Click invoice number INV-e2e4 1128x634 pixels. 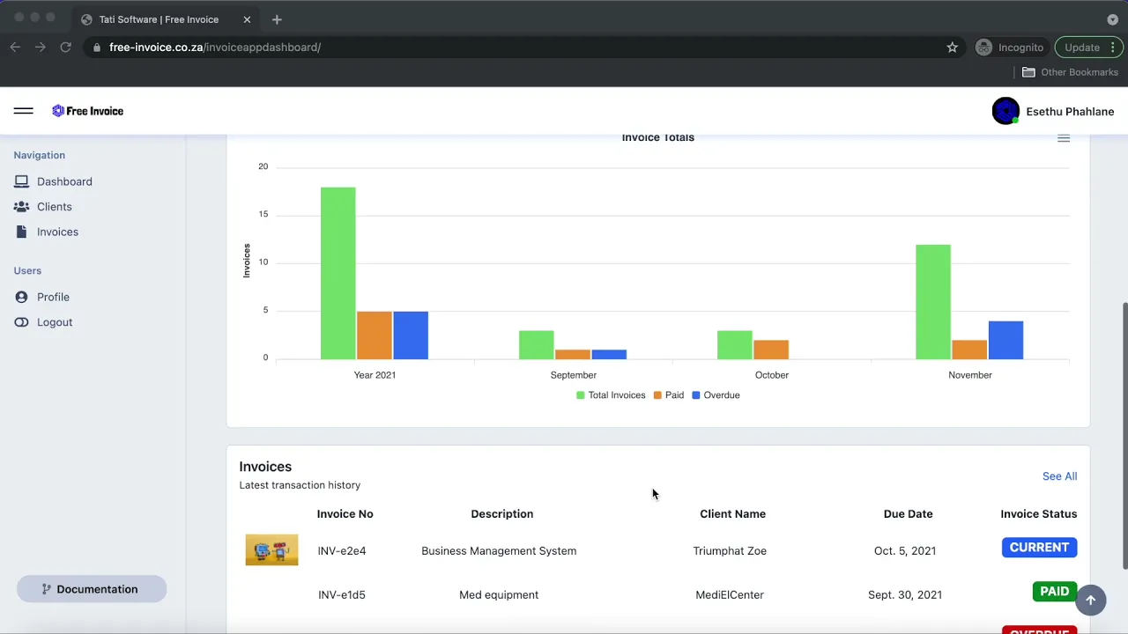(x=342, y=551)
